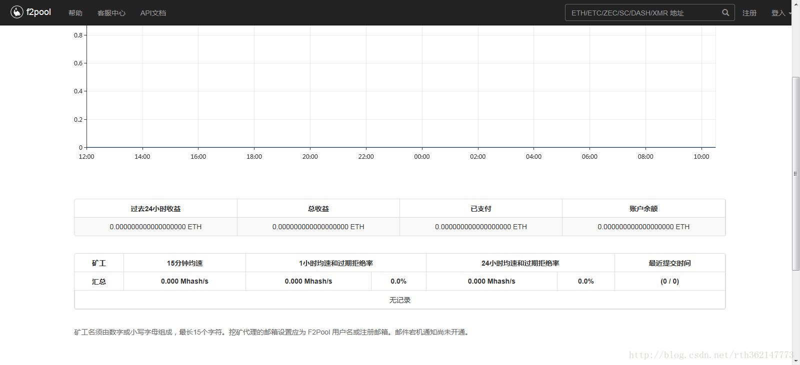The height and width of the screenshot is (365, 800).
Task: Click the 注册 register link
Action: point(749,13)
